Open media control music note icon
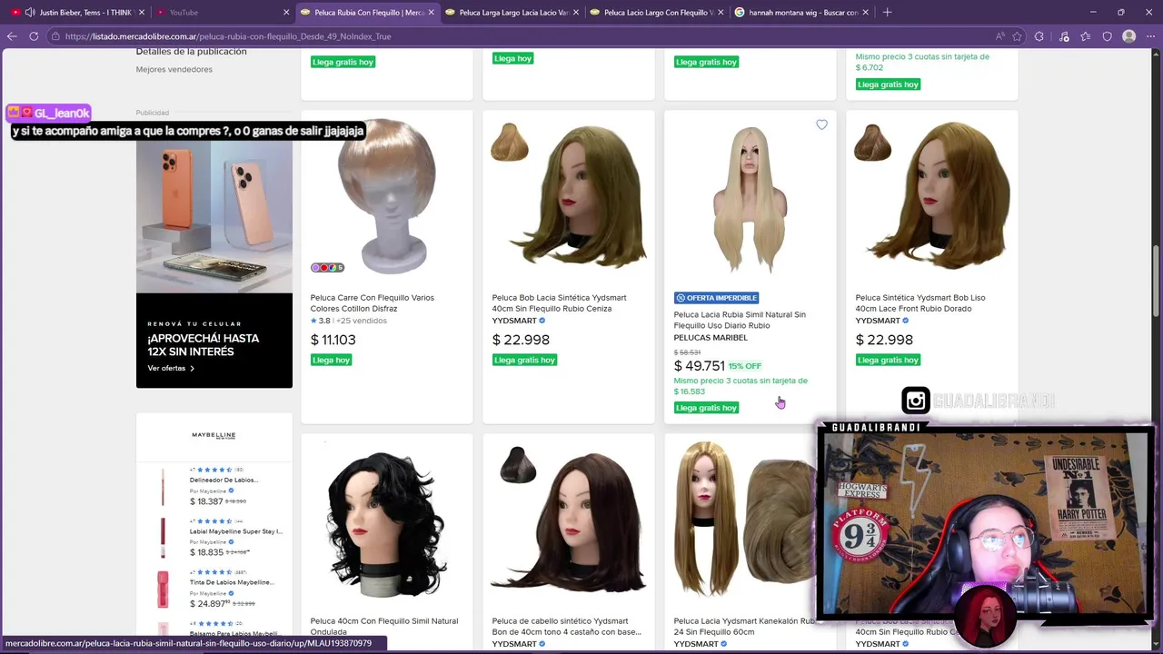This screenshot has height=654, width=1163. click(x=1064, y=36)
